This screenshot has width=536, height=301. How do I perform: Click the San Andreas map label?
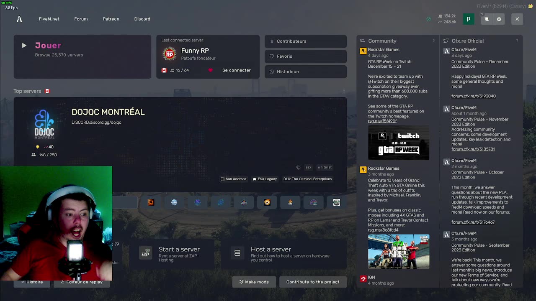coord(234,179)
